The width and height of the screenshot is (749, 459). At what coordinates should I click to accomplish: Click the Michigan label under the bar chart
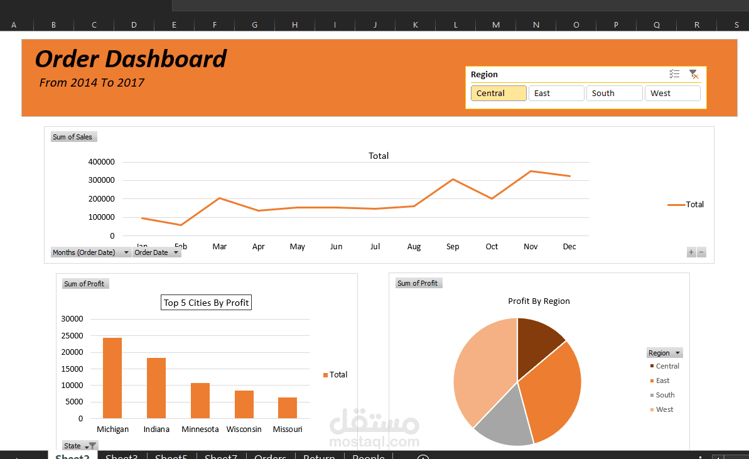pos(113,429)
